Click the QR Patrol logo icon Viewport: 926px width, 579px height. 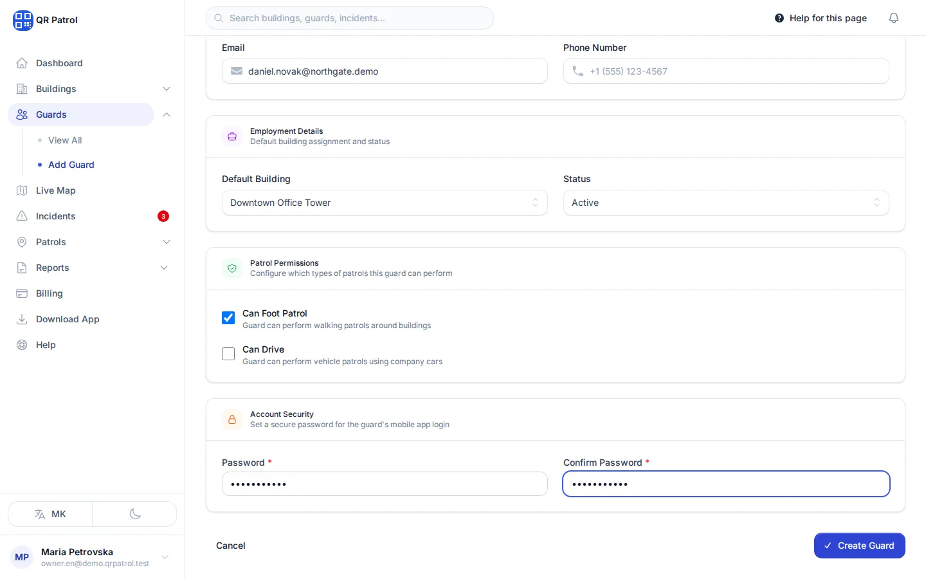23,20
